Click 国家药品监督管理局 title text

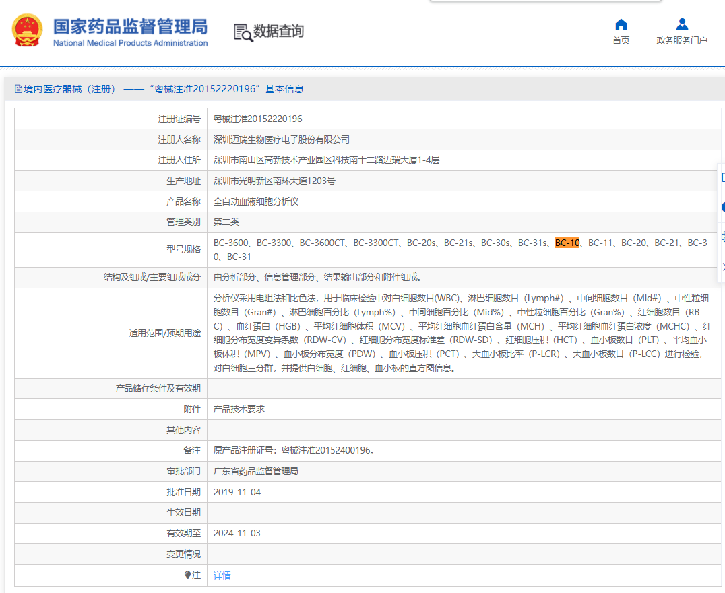(131, 27)
